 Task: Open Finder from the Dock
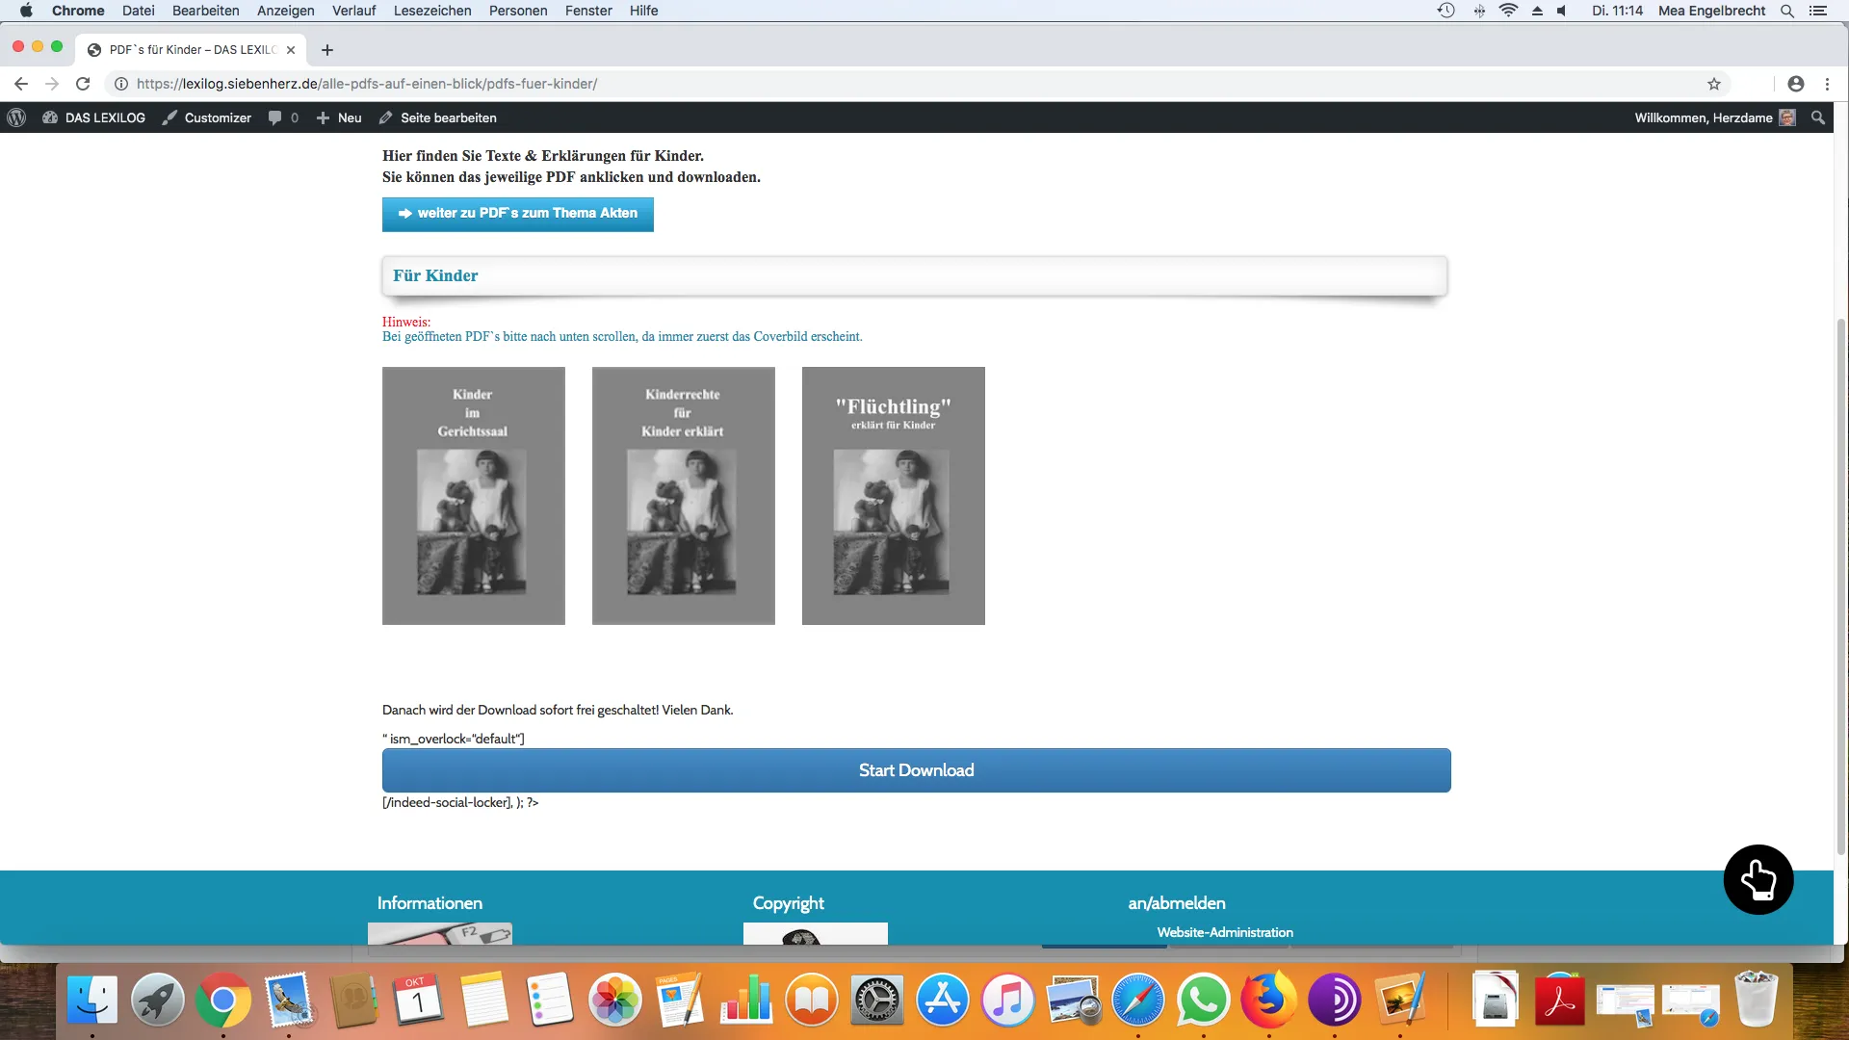click(92, 1001)
